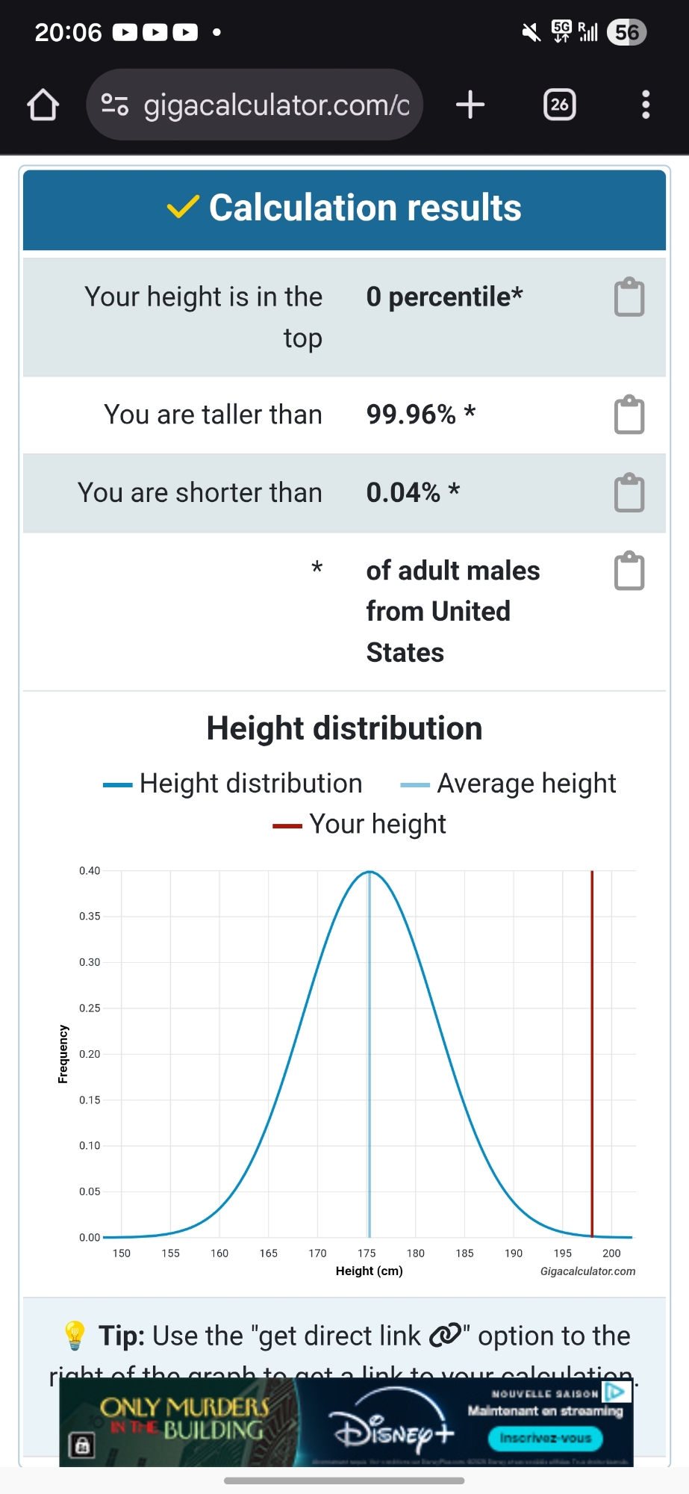689x1494 pixels.
Task: Tap the YouTube notification icon in status bar
Action: tap(125, 32)
